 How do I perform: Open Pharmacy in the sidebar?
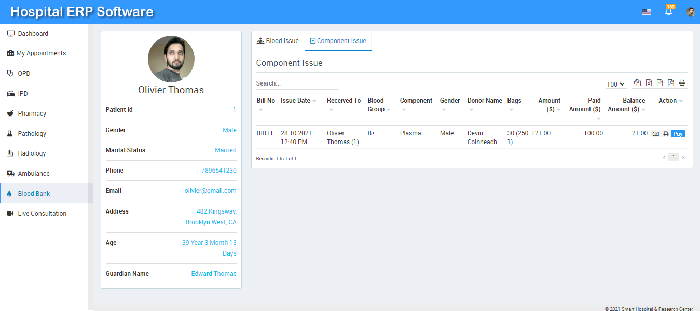tap(32, 114)
